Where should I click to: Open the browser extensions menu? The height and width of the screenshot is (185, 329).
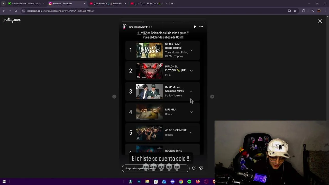[304, 11]
